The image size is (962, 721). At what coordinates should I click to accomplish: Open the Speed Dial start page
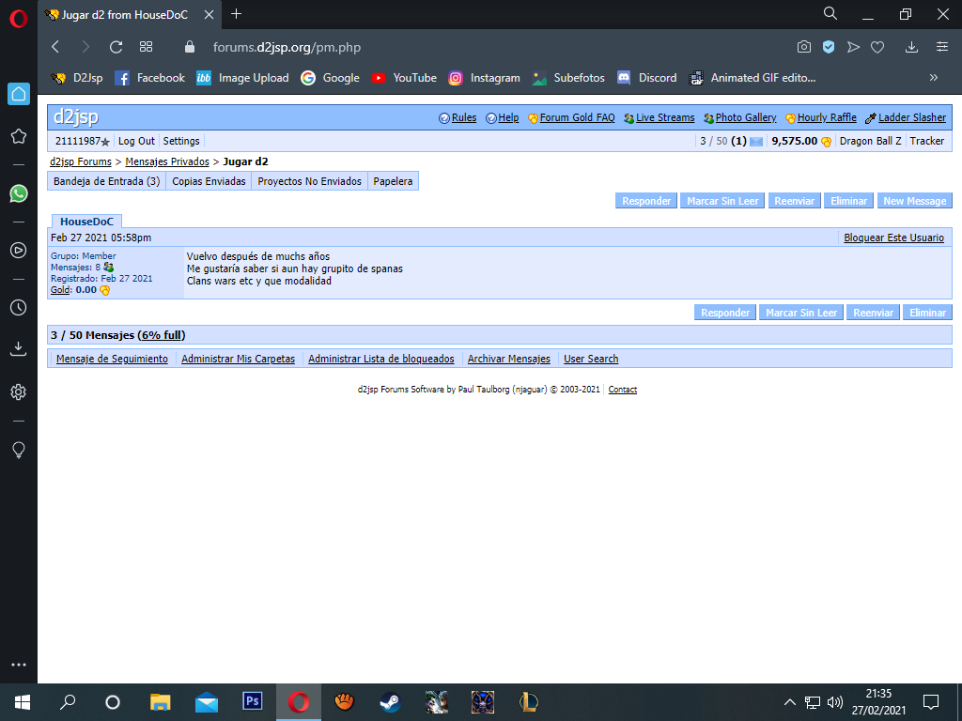146,47
